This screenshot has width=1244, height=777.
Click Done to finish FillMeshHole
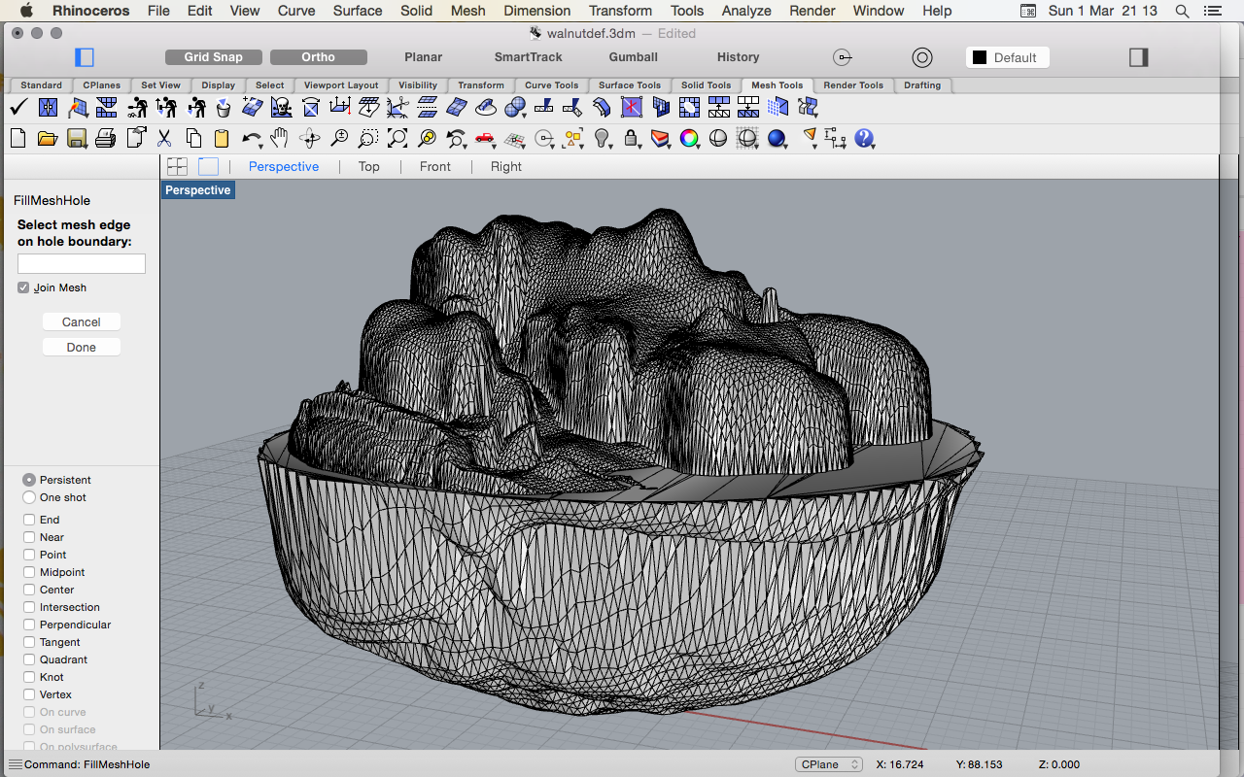coord(82,347)
